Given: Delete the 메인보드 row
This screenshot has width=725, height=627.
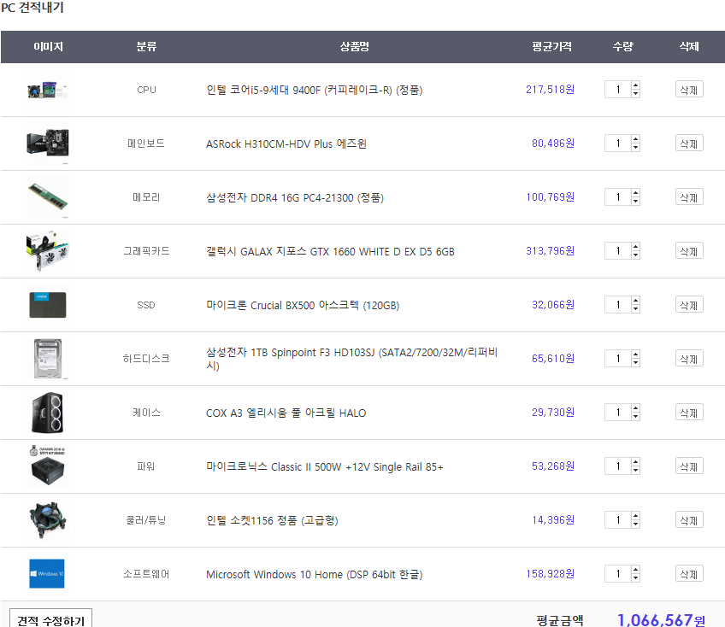Looking at the screenshot, I should (689, 144).
